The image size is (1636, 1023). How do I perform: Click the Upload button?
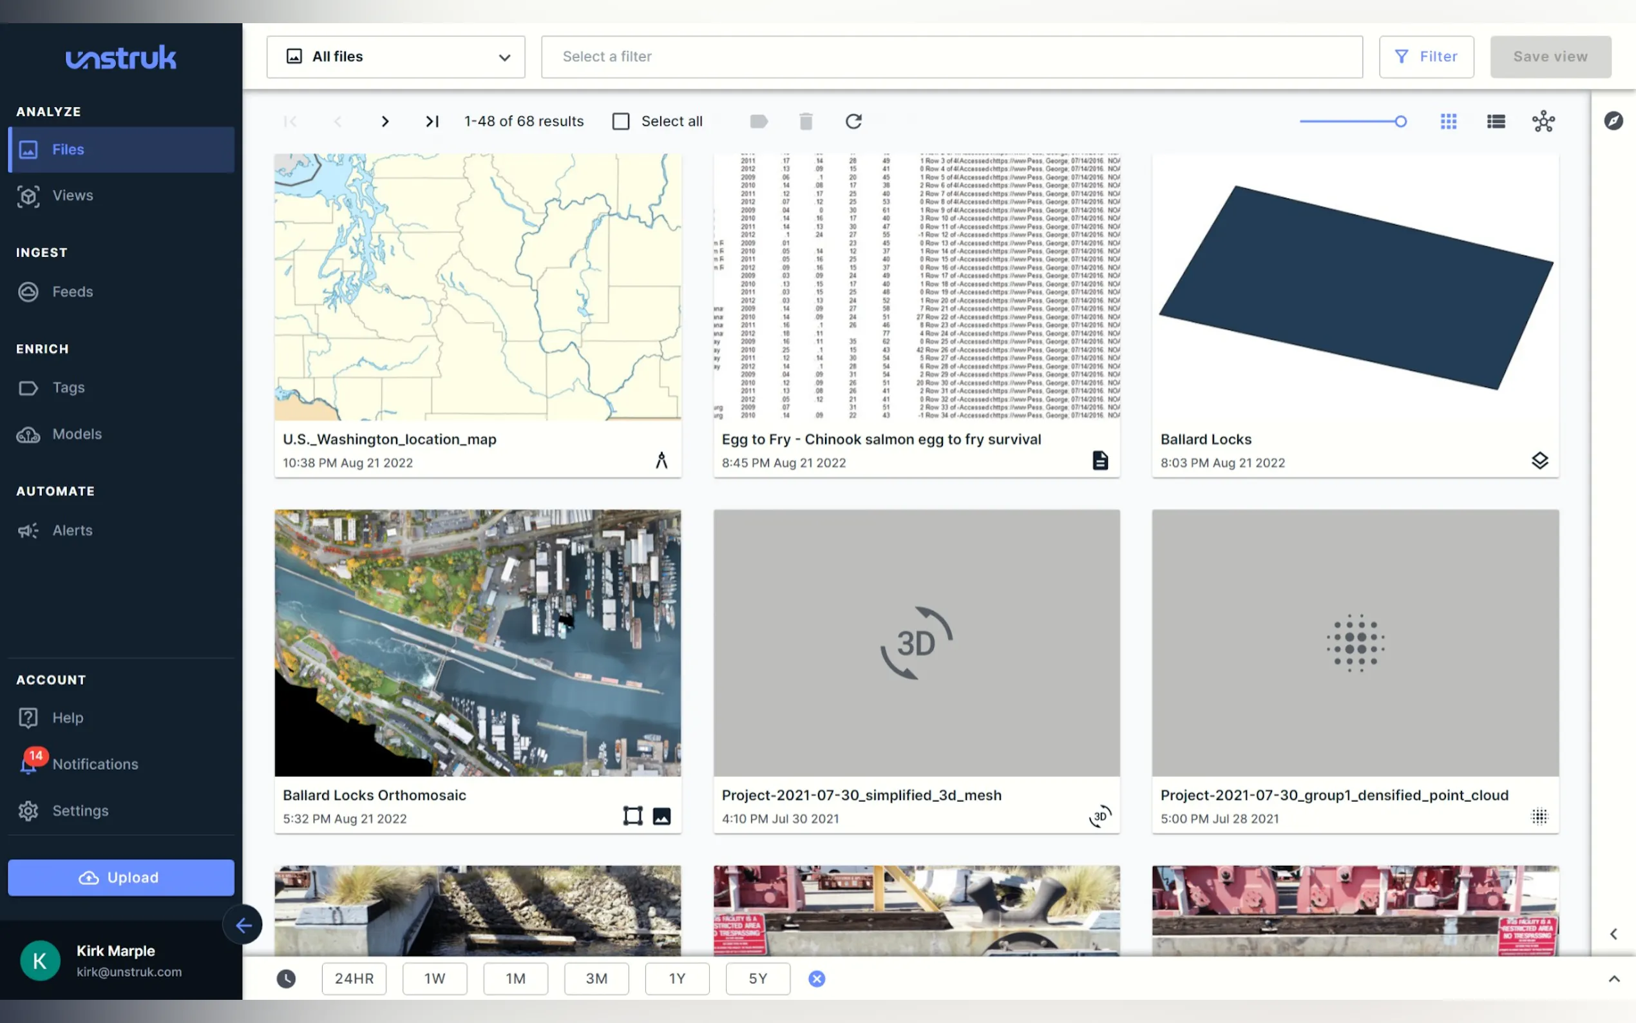121,877
